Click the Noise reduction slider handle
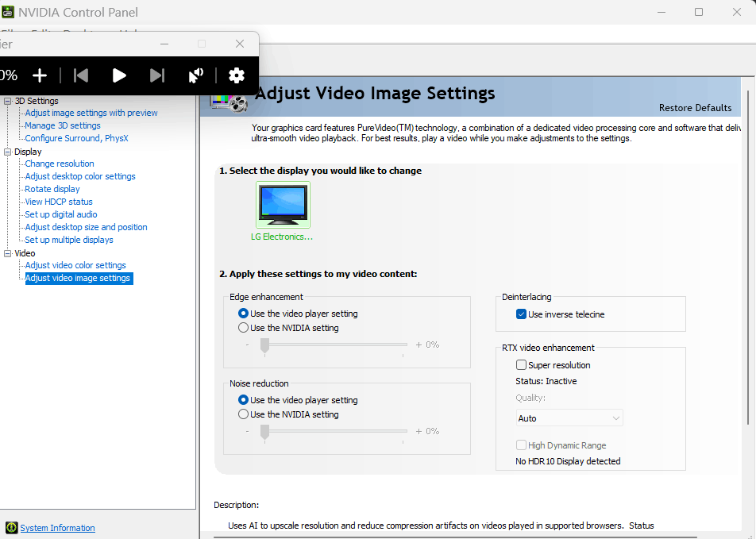 [264, 433]
